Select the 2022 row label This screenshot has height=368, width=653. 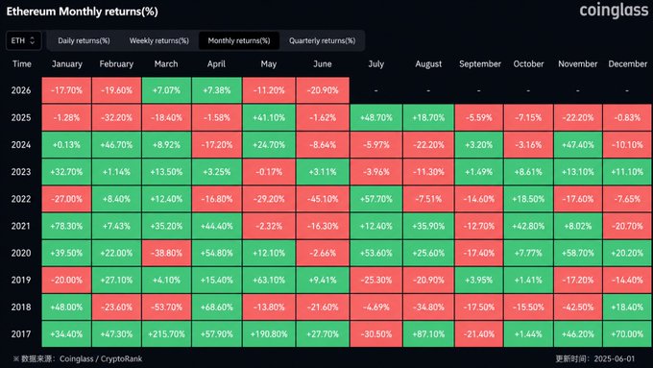point(21,199)
